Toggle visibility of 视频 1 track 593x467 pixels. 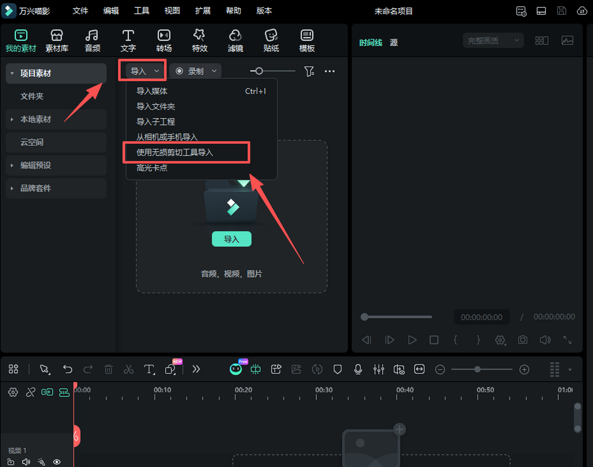coord(57,462)
